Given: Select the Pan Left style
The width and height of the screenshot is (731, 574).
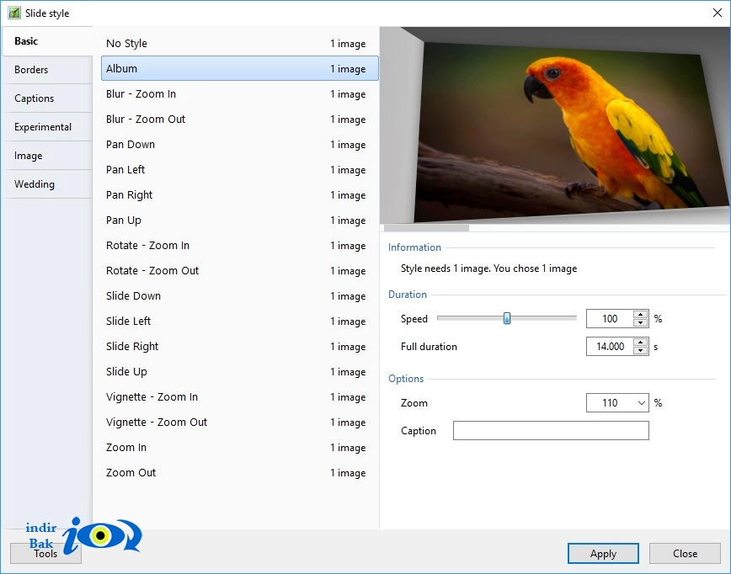Looking at the screenshot, I should click(240, 170).
